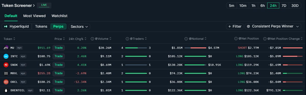
Task: Click Trade button for SNDK
Action: [58, 65]
